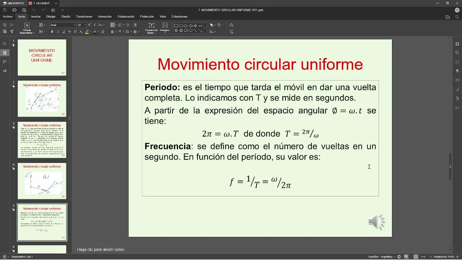The height and width of the screenshot is (260, 462).
Task: Decrease font size icon
Action: tap(95, 25)
